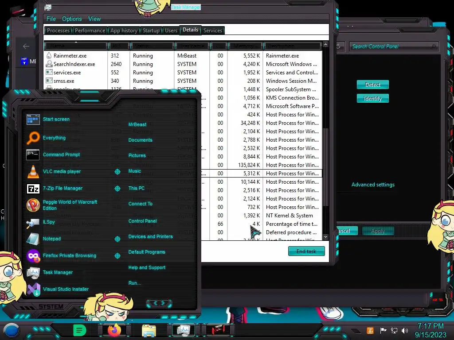Viewport: 454px width, 340px height.
Task: Open the ILSpy icon in start menu
Action: tap(33, 222)
